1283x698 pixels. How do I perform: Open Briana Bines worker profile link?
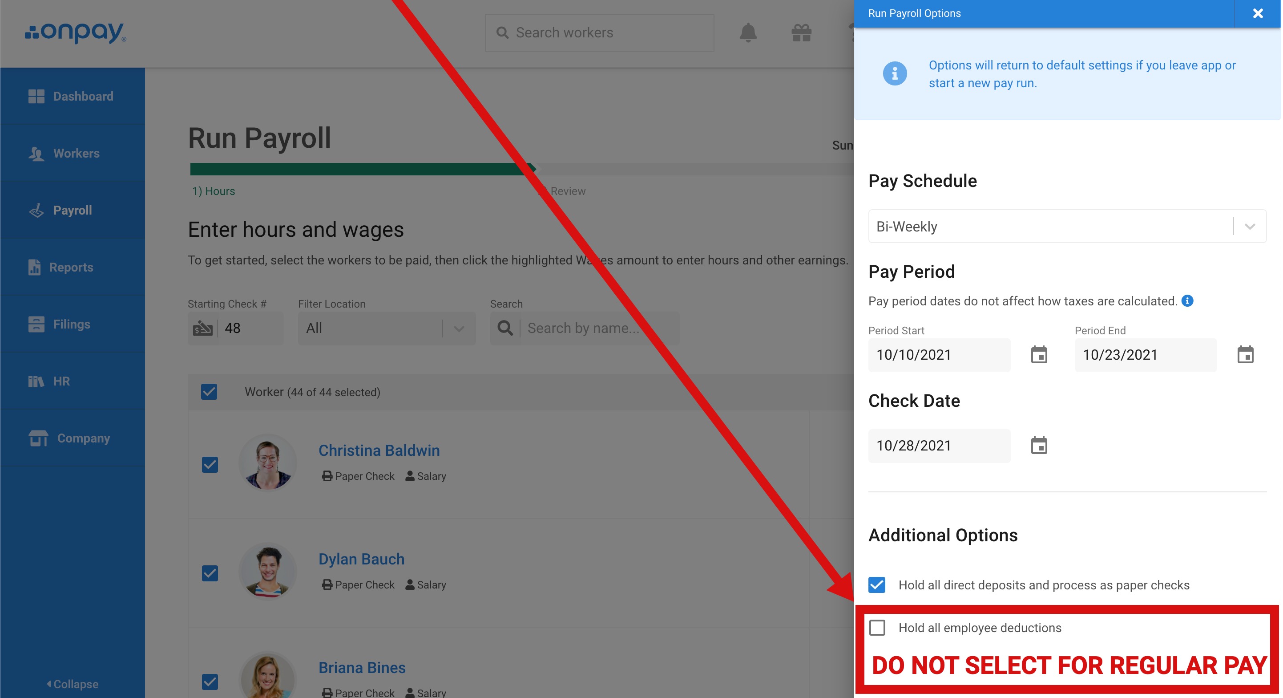pos(362,668)
